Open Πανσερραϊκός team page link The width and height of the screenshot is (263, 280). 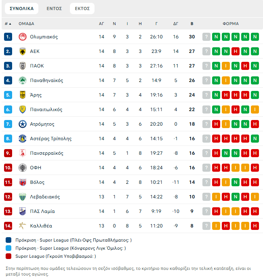pos(46,153)
